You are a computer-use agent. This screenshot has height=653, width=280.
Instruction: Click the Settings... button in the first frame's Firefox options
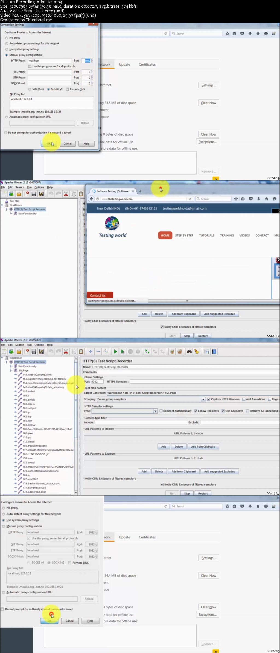pyautogui.click(x=209, y=85)
